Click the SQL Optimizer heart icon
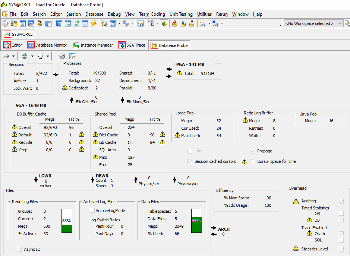 coord(40,23)
